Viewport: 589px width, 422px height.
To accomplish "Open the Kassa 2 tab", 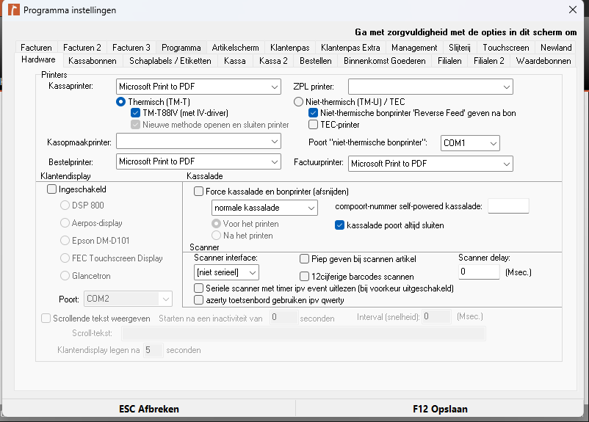I will point(273,61).
